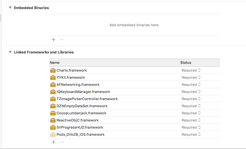Open Status dropdown for ReactiveObjC.framework

tap(191, 120)
